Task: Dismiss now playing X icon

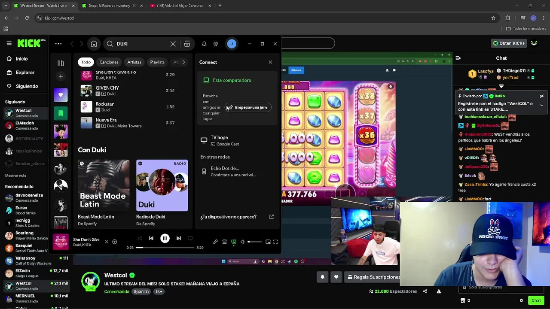Action: coord(107,242)
